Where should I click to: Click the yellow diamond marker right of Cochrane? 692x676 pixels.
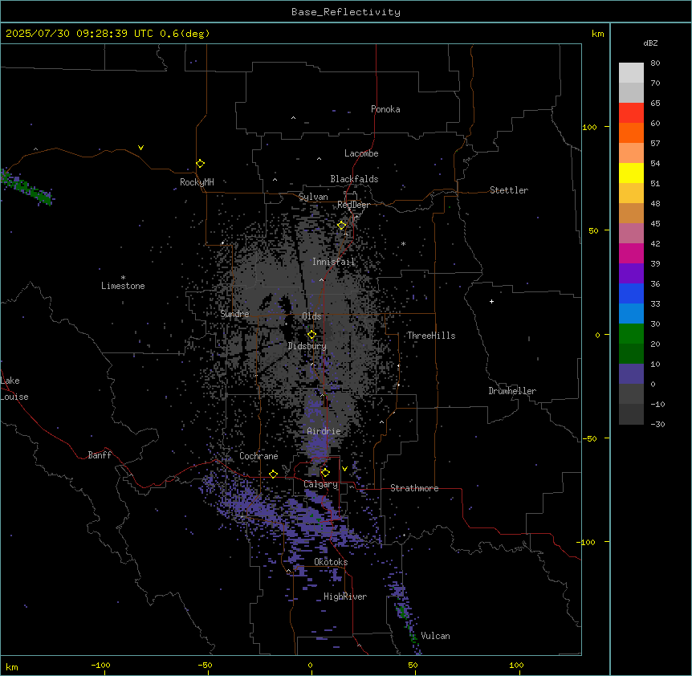[x=273, y=474]
